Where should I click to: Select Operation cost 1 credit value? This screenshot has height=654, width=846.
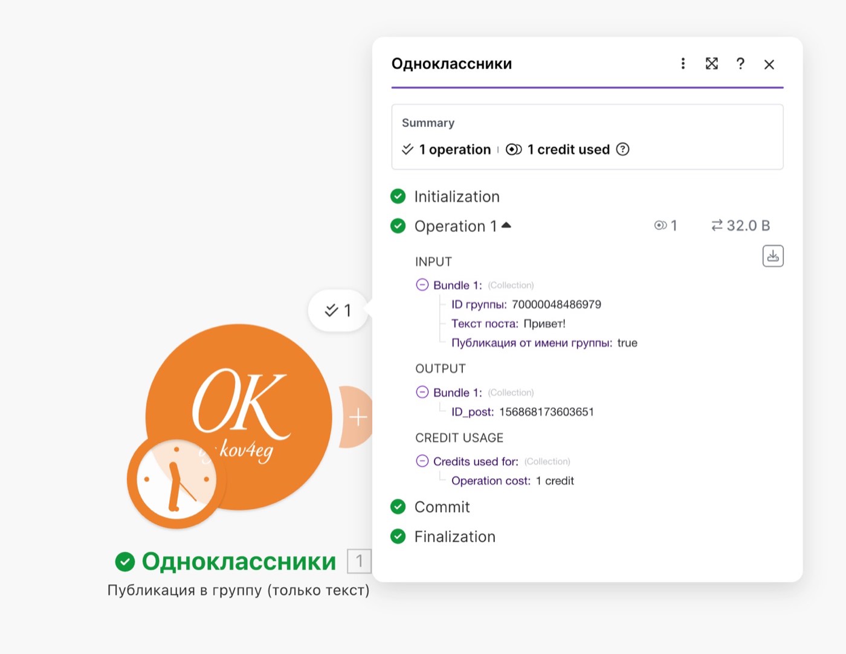click(555, 481)
